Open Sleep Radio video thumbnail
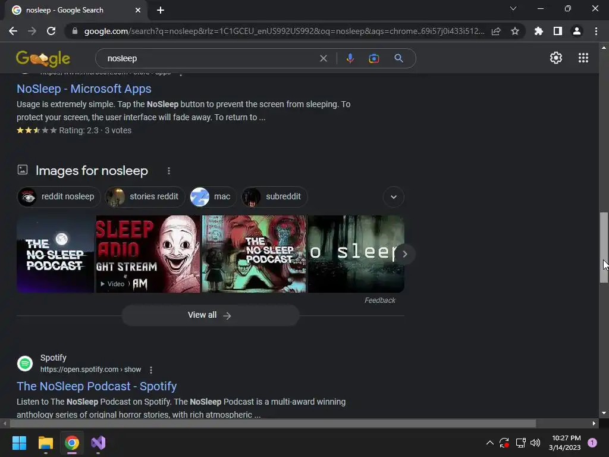This screenshot has height=457, width=609. click(x=148, y=253)
